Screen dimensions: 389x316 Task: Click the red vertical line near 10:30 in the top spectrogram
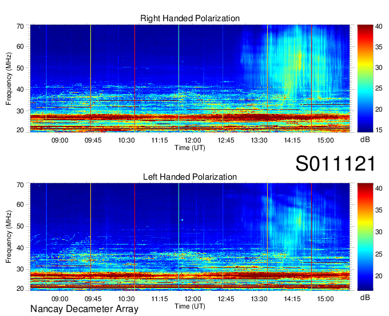134,78
